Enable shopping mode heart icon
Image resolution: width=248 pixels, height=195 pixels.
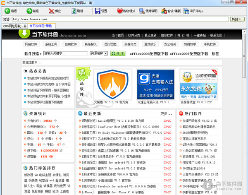(120, 11)
